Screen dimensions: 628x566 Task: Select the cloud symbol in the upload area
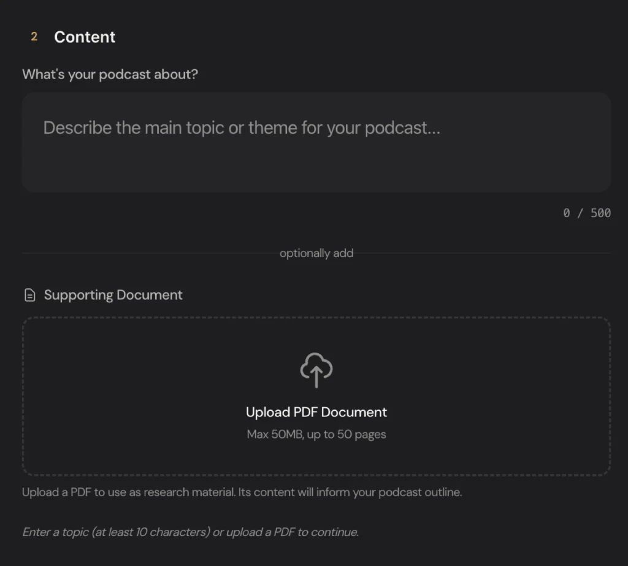pyautogui.click(x=316, y=366)
